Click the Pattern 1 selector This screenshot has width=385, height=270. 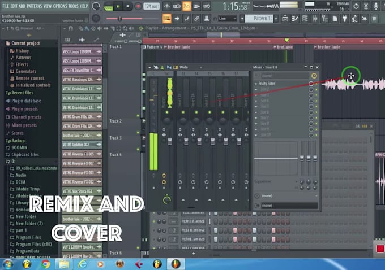259,19
